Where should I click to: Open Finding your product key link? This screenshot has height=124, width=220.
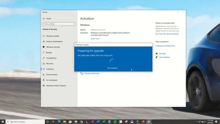[x=165, y=46]
